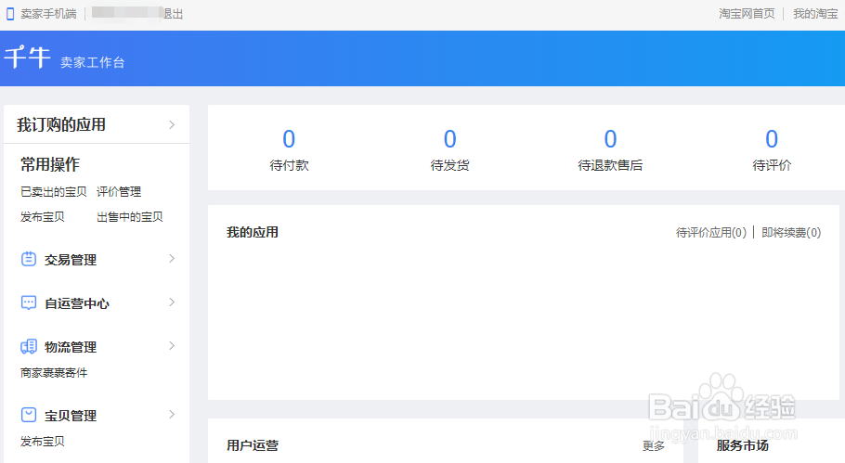The image size is (845, 463).
Task: Click 发布宝贝 under 常用操作
Action: tap(43, 217)
